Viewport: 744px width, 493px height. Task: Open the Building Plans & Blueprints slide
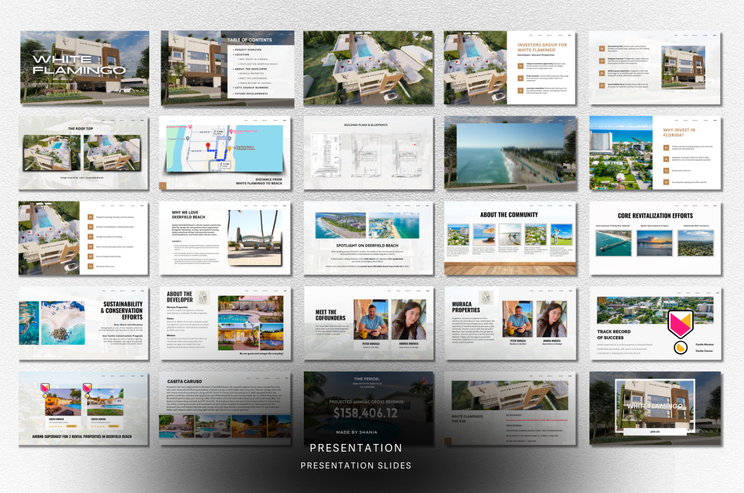click(x=369, y=153)
